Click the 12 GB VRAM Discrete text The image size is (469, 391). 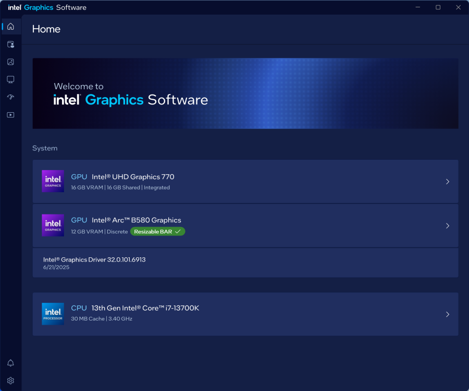click(x=100, y=232)
